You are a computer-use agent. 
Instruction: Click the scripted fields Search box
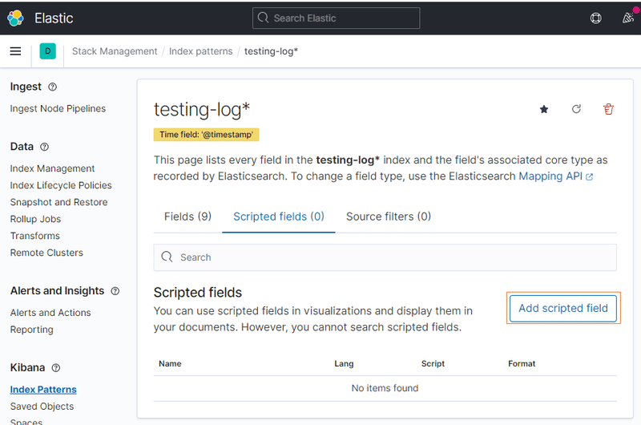385,257
